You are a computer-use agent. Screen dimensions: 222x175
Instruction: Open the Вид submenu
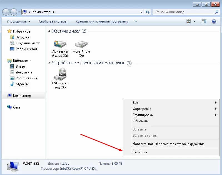(171, 103)
